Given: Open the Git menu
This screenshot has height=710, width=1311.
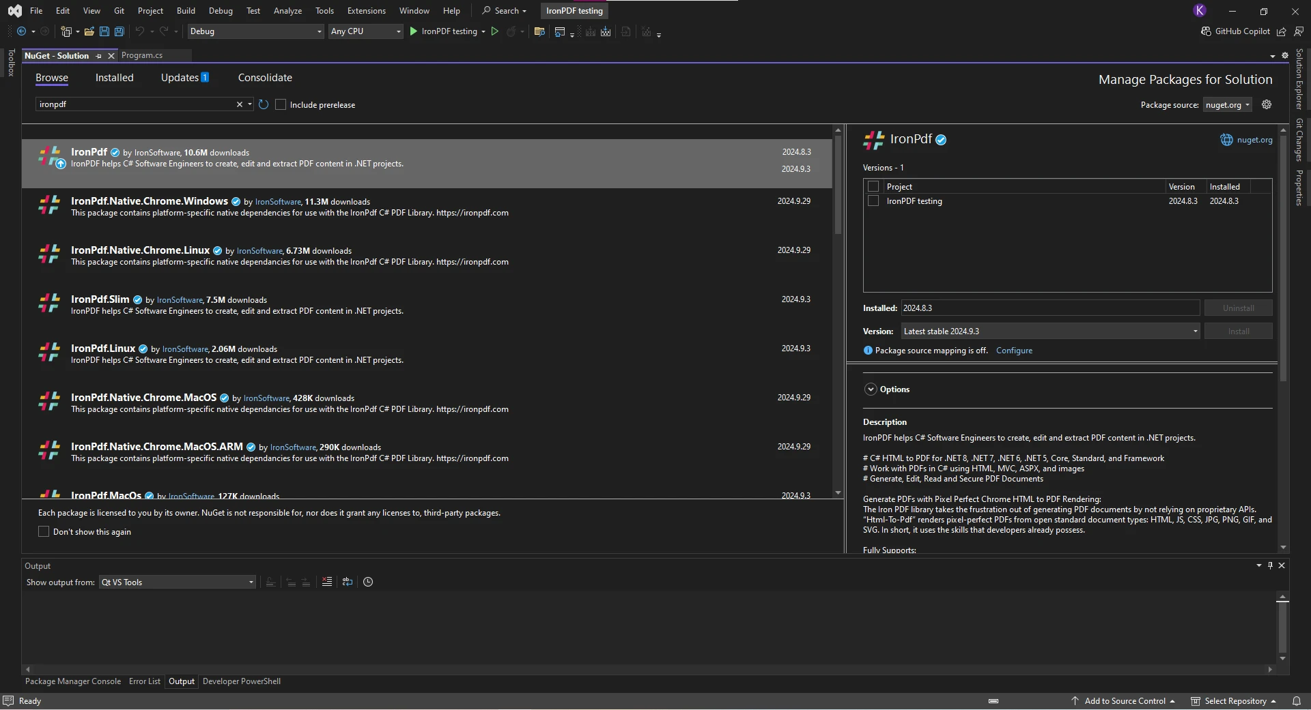Looking at the screenshot, I should (x=119, y=10).
